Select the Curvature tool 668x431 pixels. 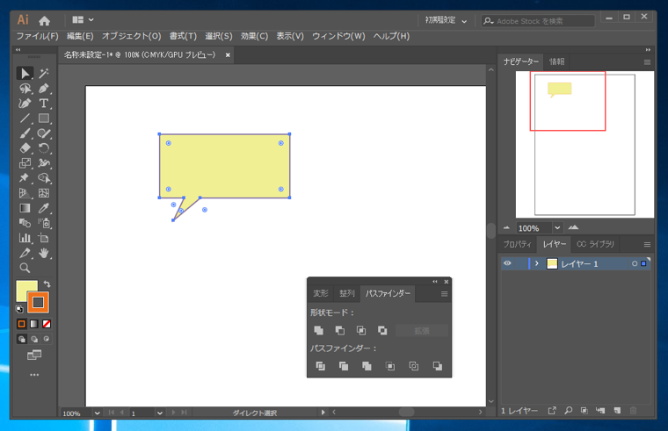pyautogui.click(x=25, y=104)
